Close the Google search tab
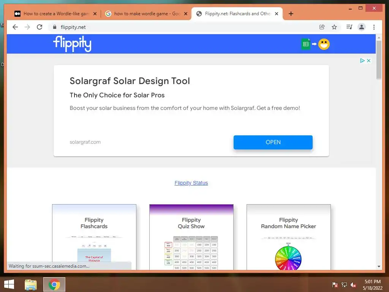 pos(185,14)
